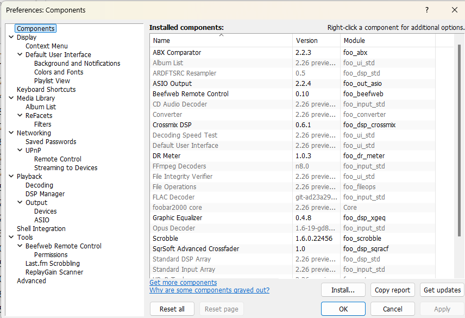Open the Colors and Fonts page
Screen dimensions: 465x318
point(59,72)
